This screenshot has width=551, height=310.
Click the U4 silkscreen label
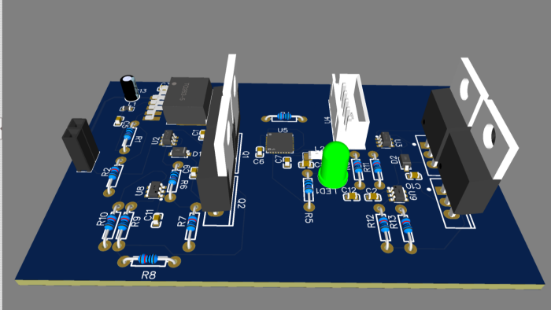click(327, 120)
